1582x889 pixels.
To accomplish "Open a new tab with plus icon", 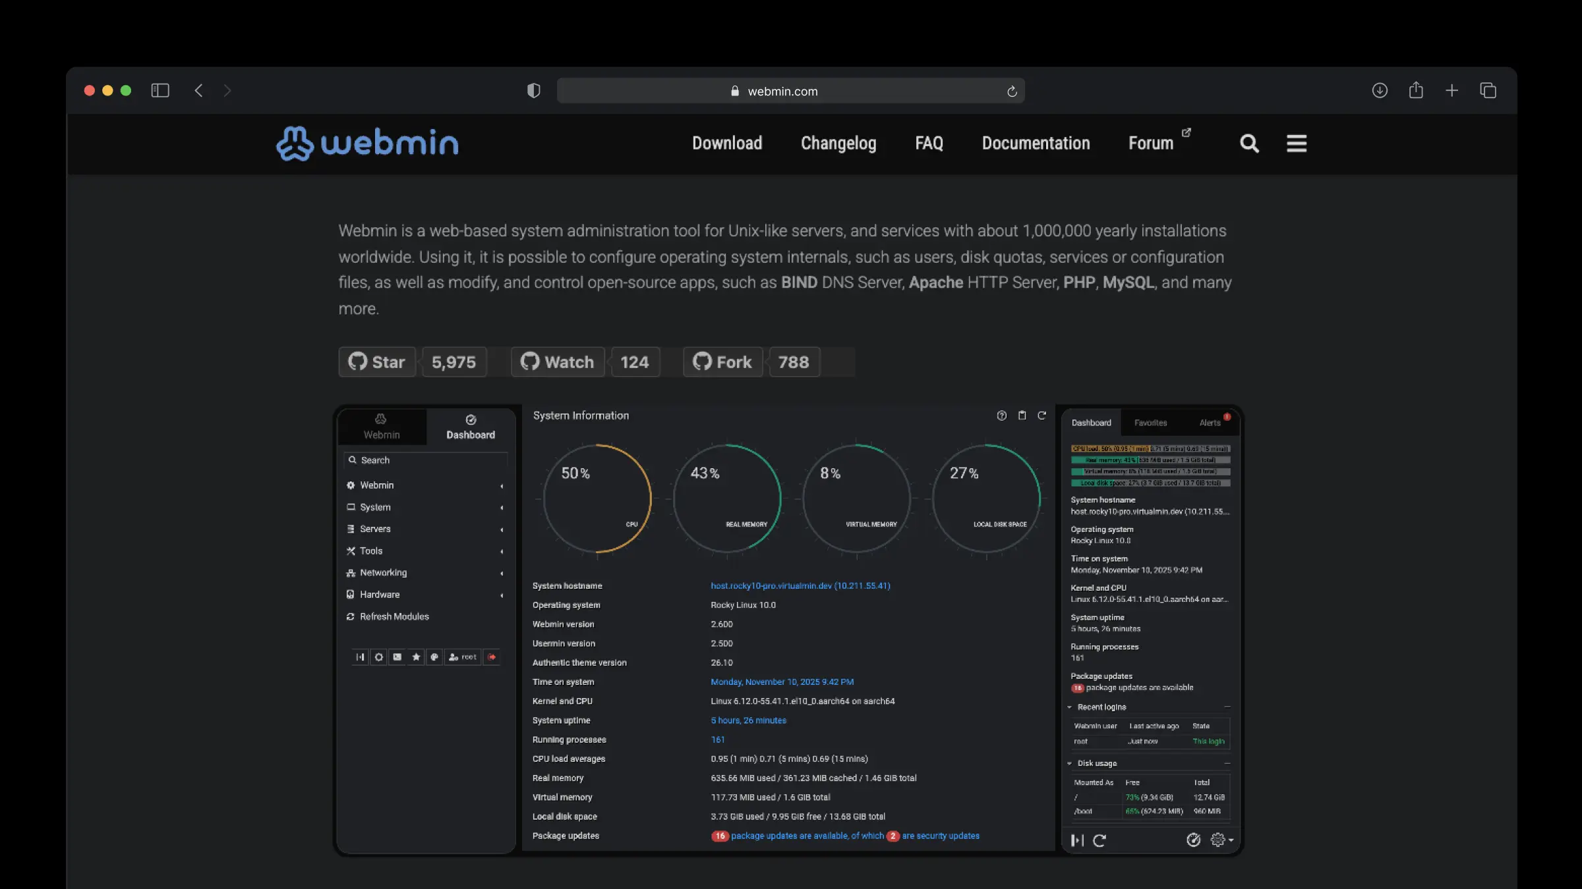I will coord(1451,91).
